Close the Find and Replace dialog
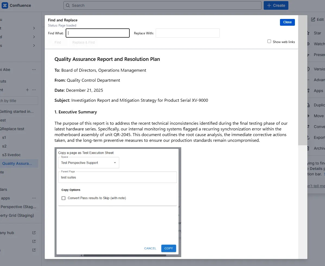Screen dimensions: 325x266 (287, 22)
